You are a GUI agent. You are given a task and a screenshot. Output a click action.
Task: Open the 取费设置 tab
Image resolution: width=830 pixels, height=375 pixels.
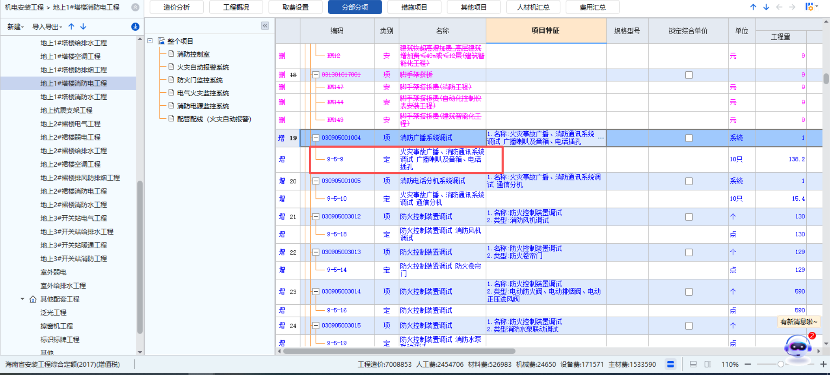295,7
